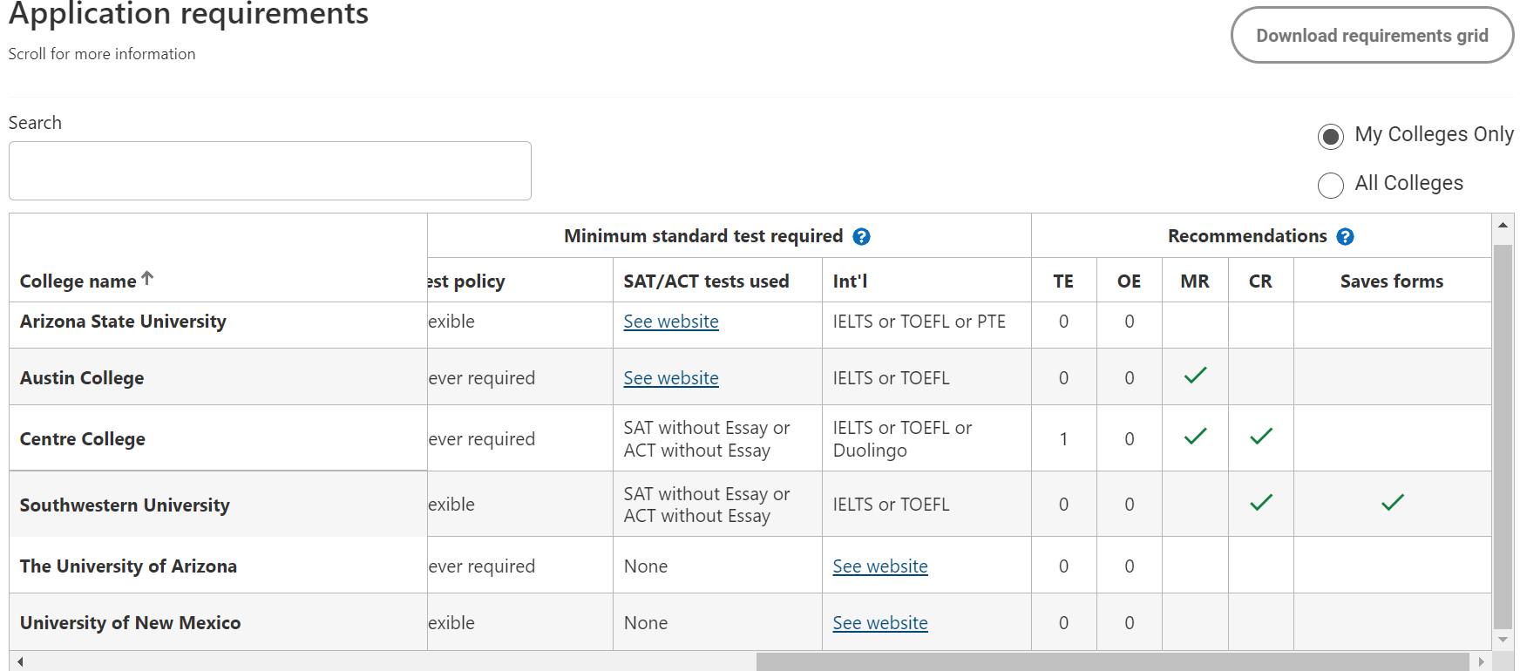This screenshot has height=671, width=1520.
Task: Click MR column header
Action: [x=1195, y=281]
